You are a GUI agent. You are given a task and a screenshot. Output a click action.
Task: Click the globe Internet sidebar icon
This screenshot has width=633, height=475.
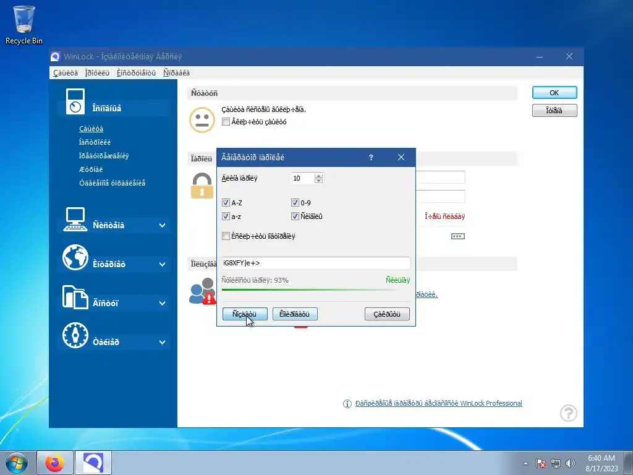(75, 257)
